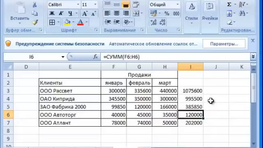This screenshot has width=263, height=148.
Task: Open the font size 11 dropdown
Action: click(x=95, y=5)
